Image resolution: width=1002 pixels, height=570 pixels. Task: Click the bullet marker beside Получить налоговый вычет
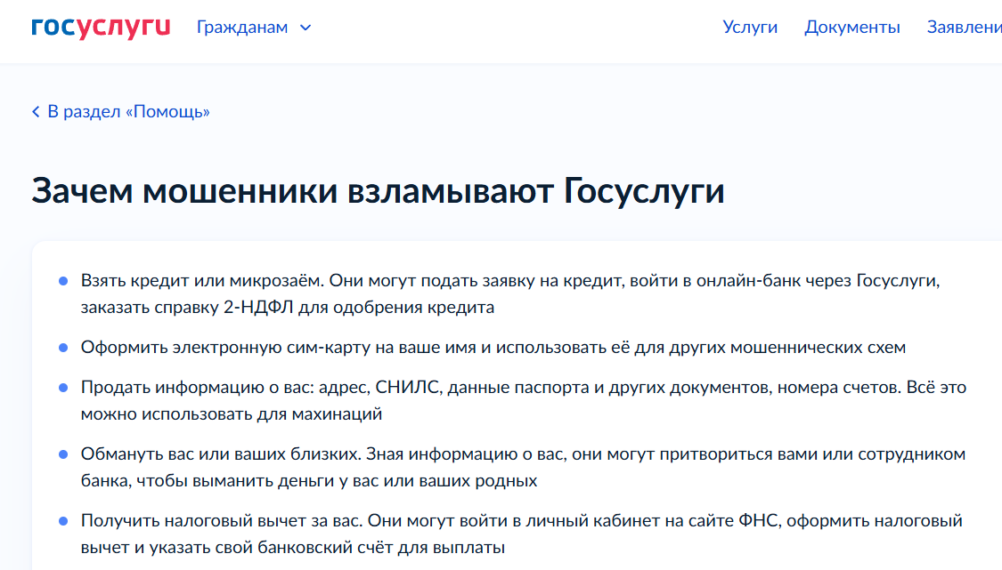(x=63, y=521)
